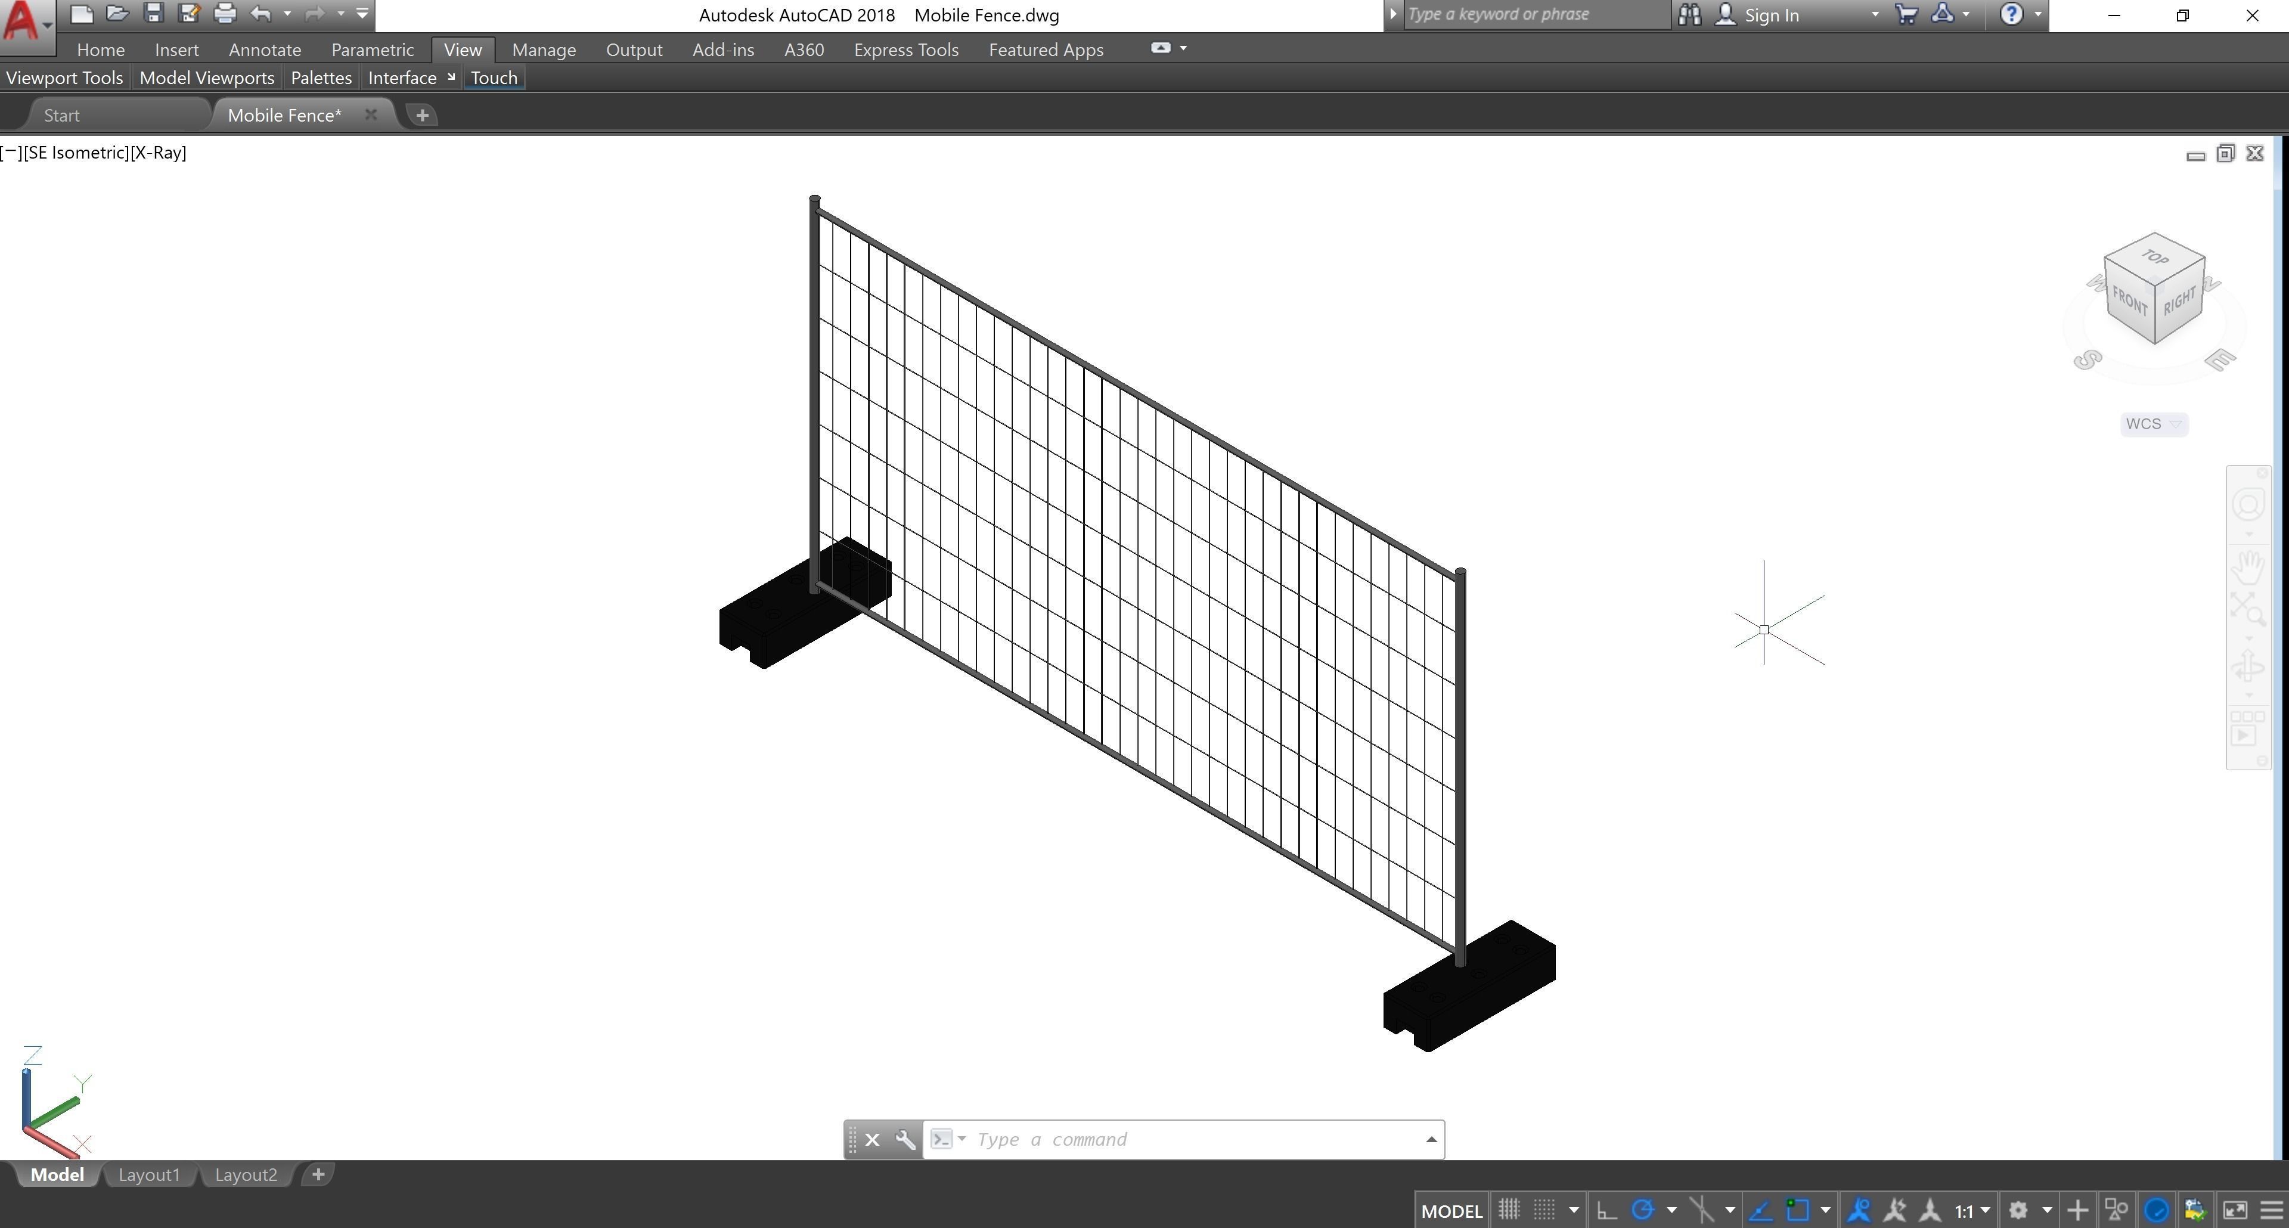The image size is (2289, 1228).
Task: Click the command line customize wrench
Action: click(905, 1139)
